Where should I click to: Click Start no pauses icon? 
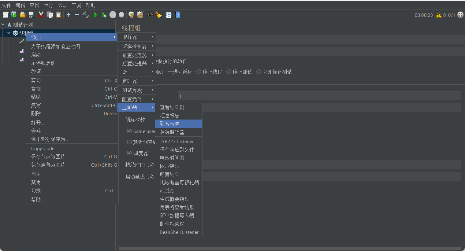pos(104,15)
